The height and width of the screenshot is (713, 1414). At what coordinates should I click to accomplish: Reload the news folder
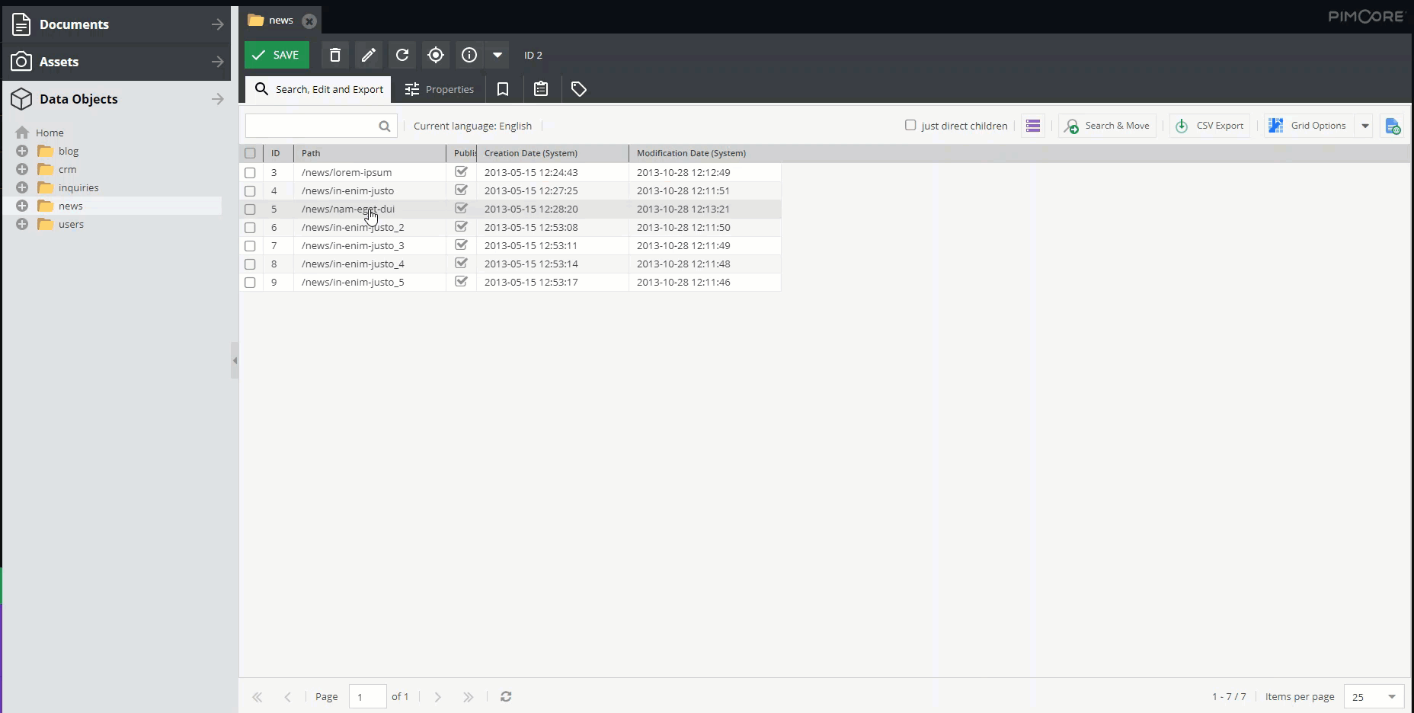tap(402, 55)
